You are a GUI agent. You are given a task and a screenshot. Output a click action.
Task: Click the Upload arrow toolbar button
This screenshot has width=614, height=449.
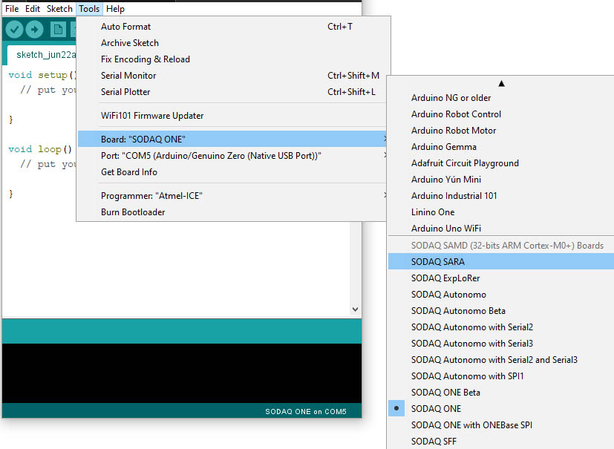(34, 29)
